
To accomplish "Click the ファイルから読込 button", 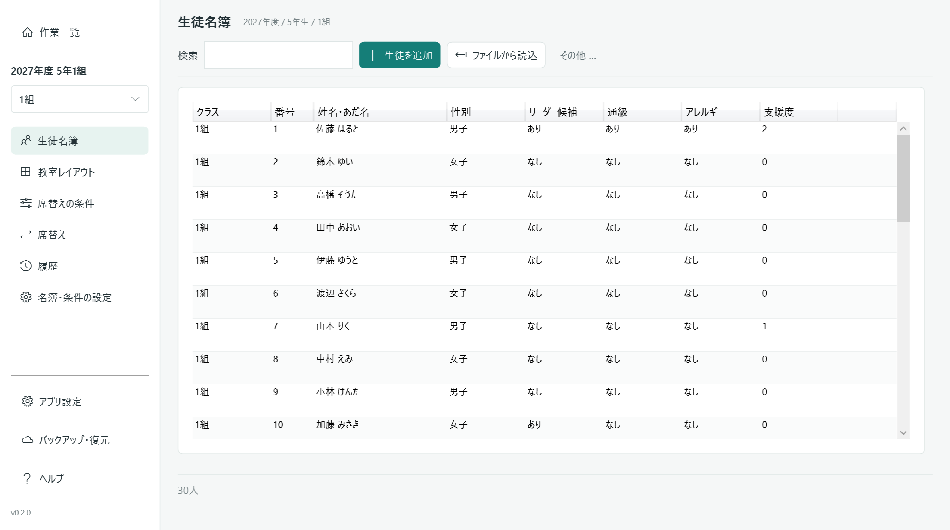I will (x=496, y=55).
